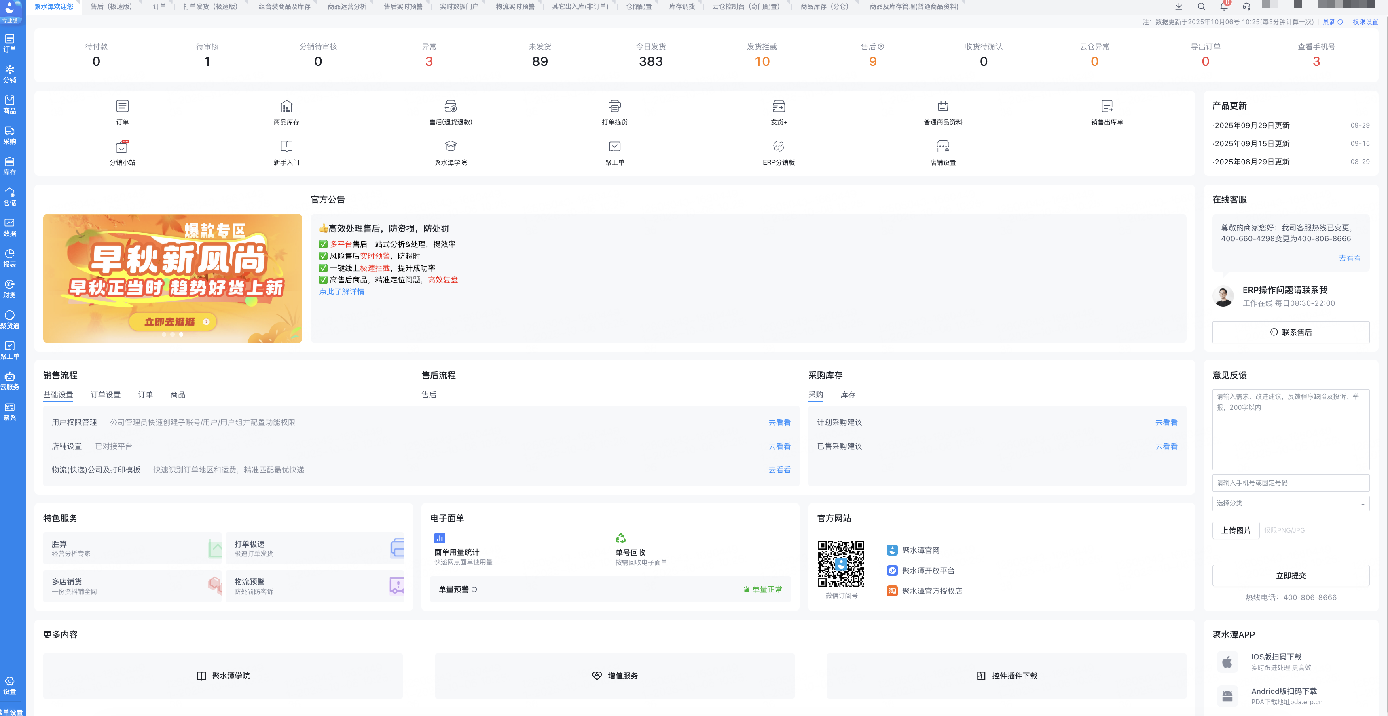Expand the 选择分类 dropdown
Image resolution: width=1388 pixels, height=716 pixels.
coord(1291,503)
